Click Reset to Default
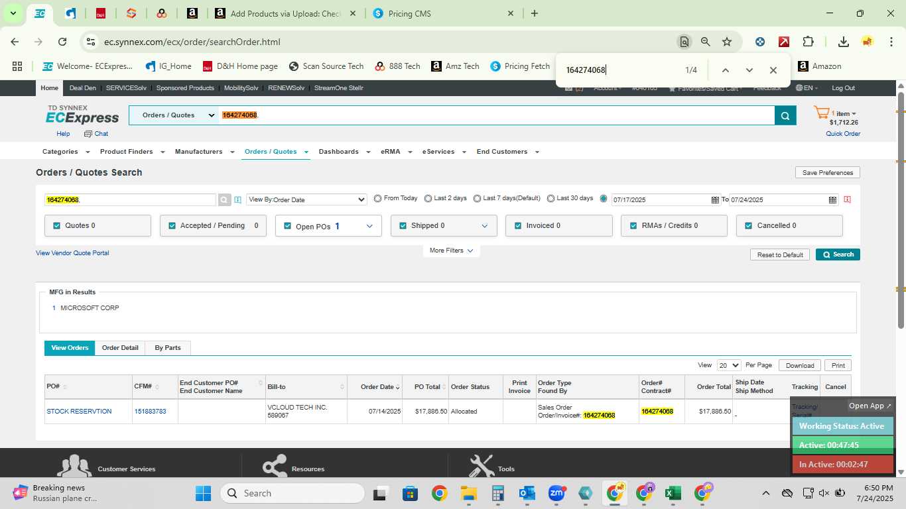 coord(780,254)
